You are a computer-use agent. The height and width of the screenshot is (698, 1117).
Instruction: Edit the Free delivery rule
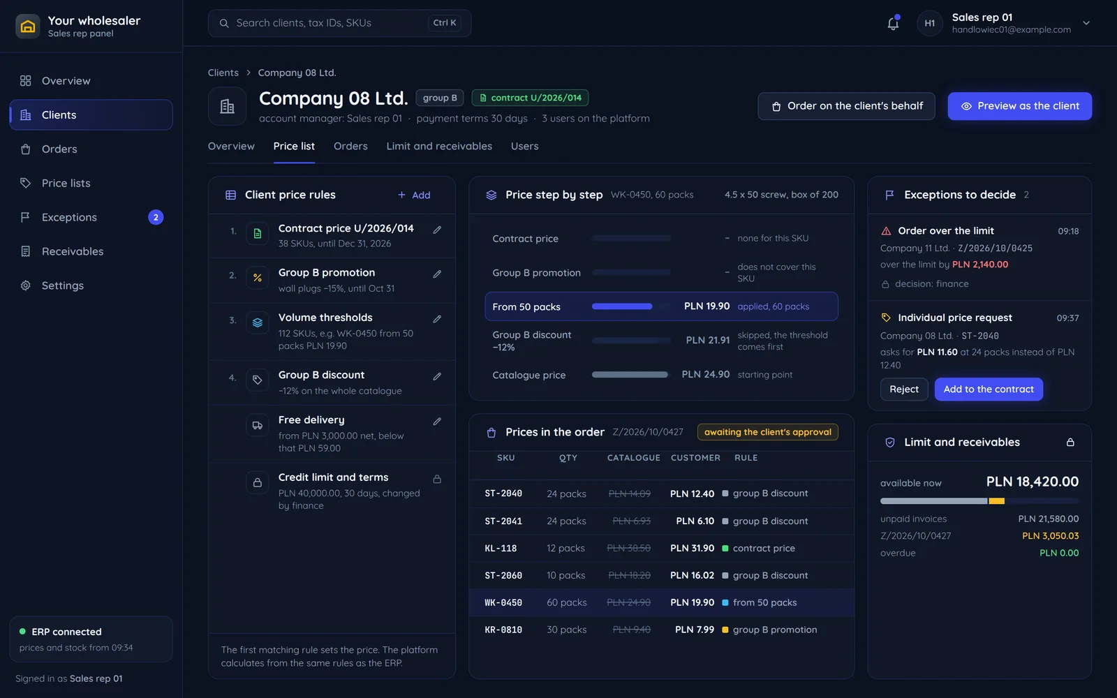click(437, 422)
